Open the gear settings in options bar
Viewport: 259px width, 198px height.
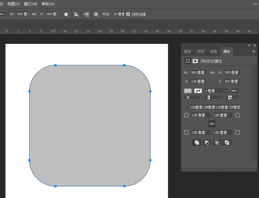tap(96, 14)
